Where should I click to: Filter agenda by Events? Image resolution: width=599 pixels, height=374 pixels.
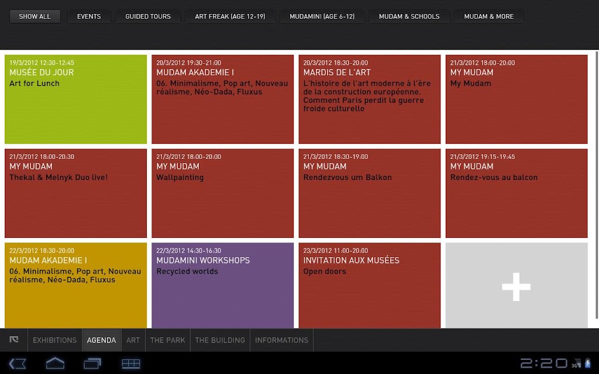89,16
